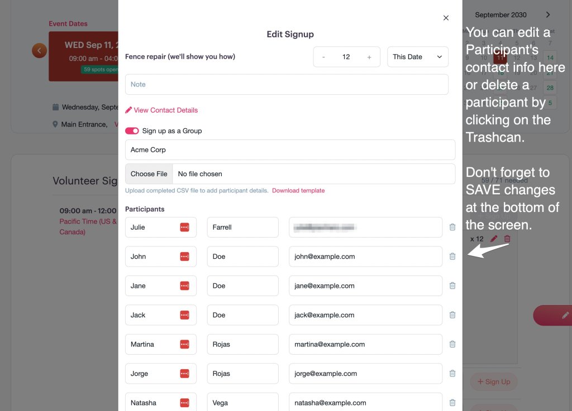Go to next month after September 2030
Image resolution: width=572 pixels, height=411 pixels.
[x=548, y=15]
